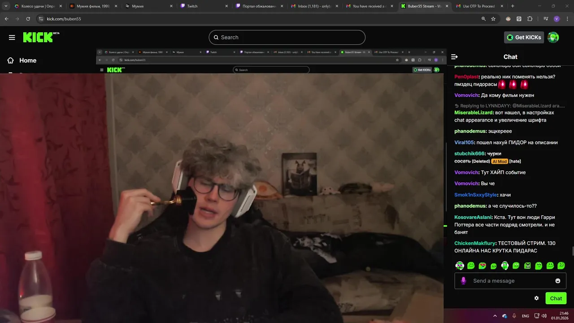Open the volume speaker tray icon

(544, 316)
